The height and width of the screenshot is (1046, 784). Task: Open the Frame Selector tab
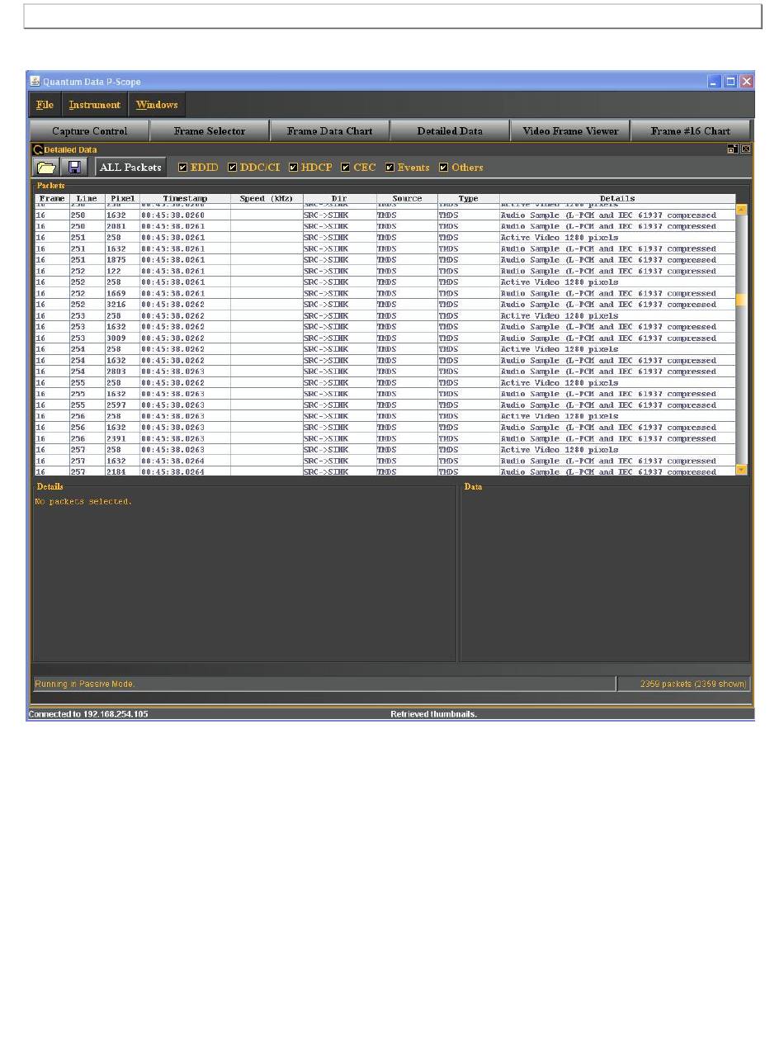point(210,130)
